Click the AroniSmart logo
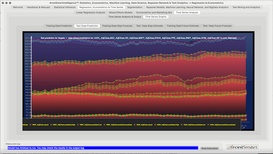Viewport: 273px width, 154px height. pyautogui.click(x=242, y=147)
